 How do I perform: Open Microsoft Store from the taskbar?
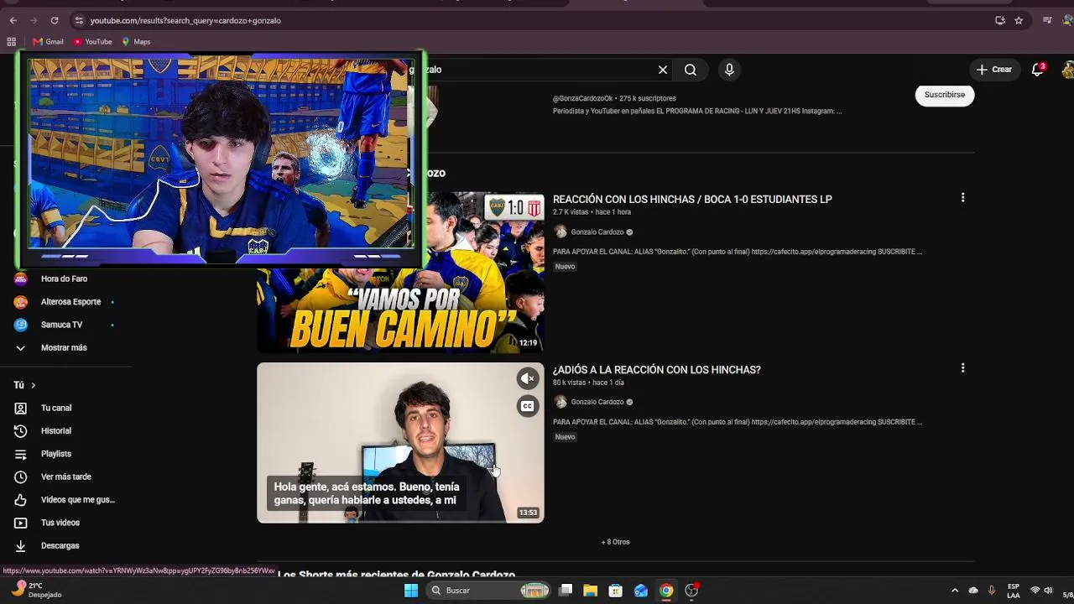click(616, 591)
